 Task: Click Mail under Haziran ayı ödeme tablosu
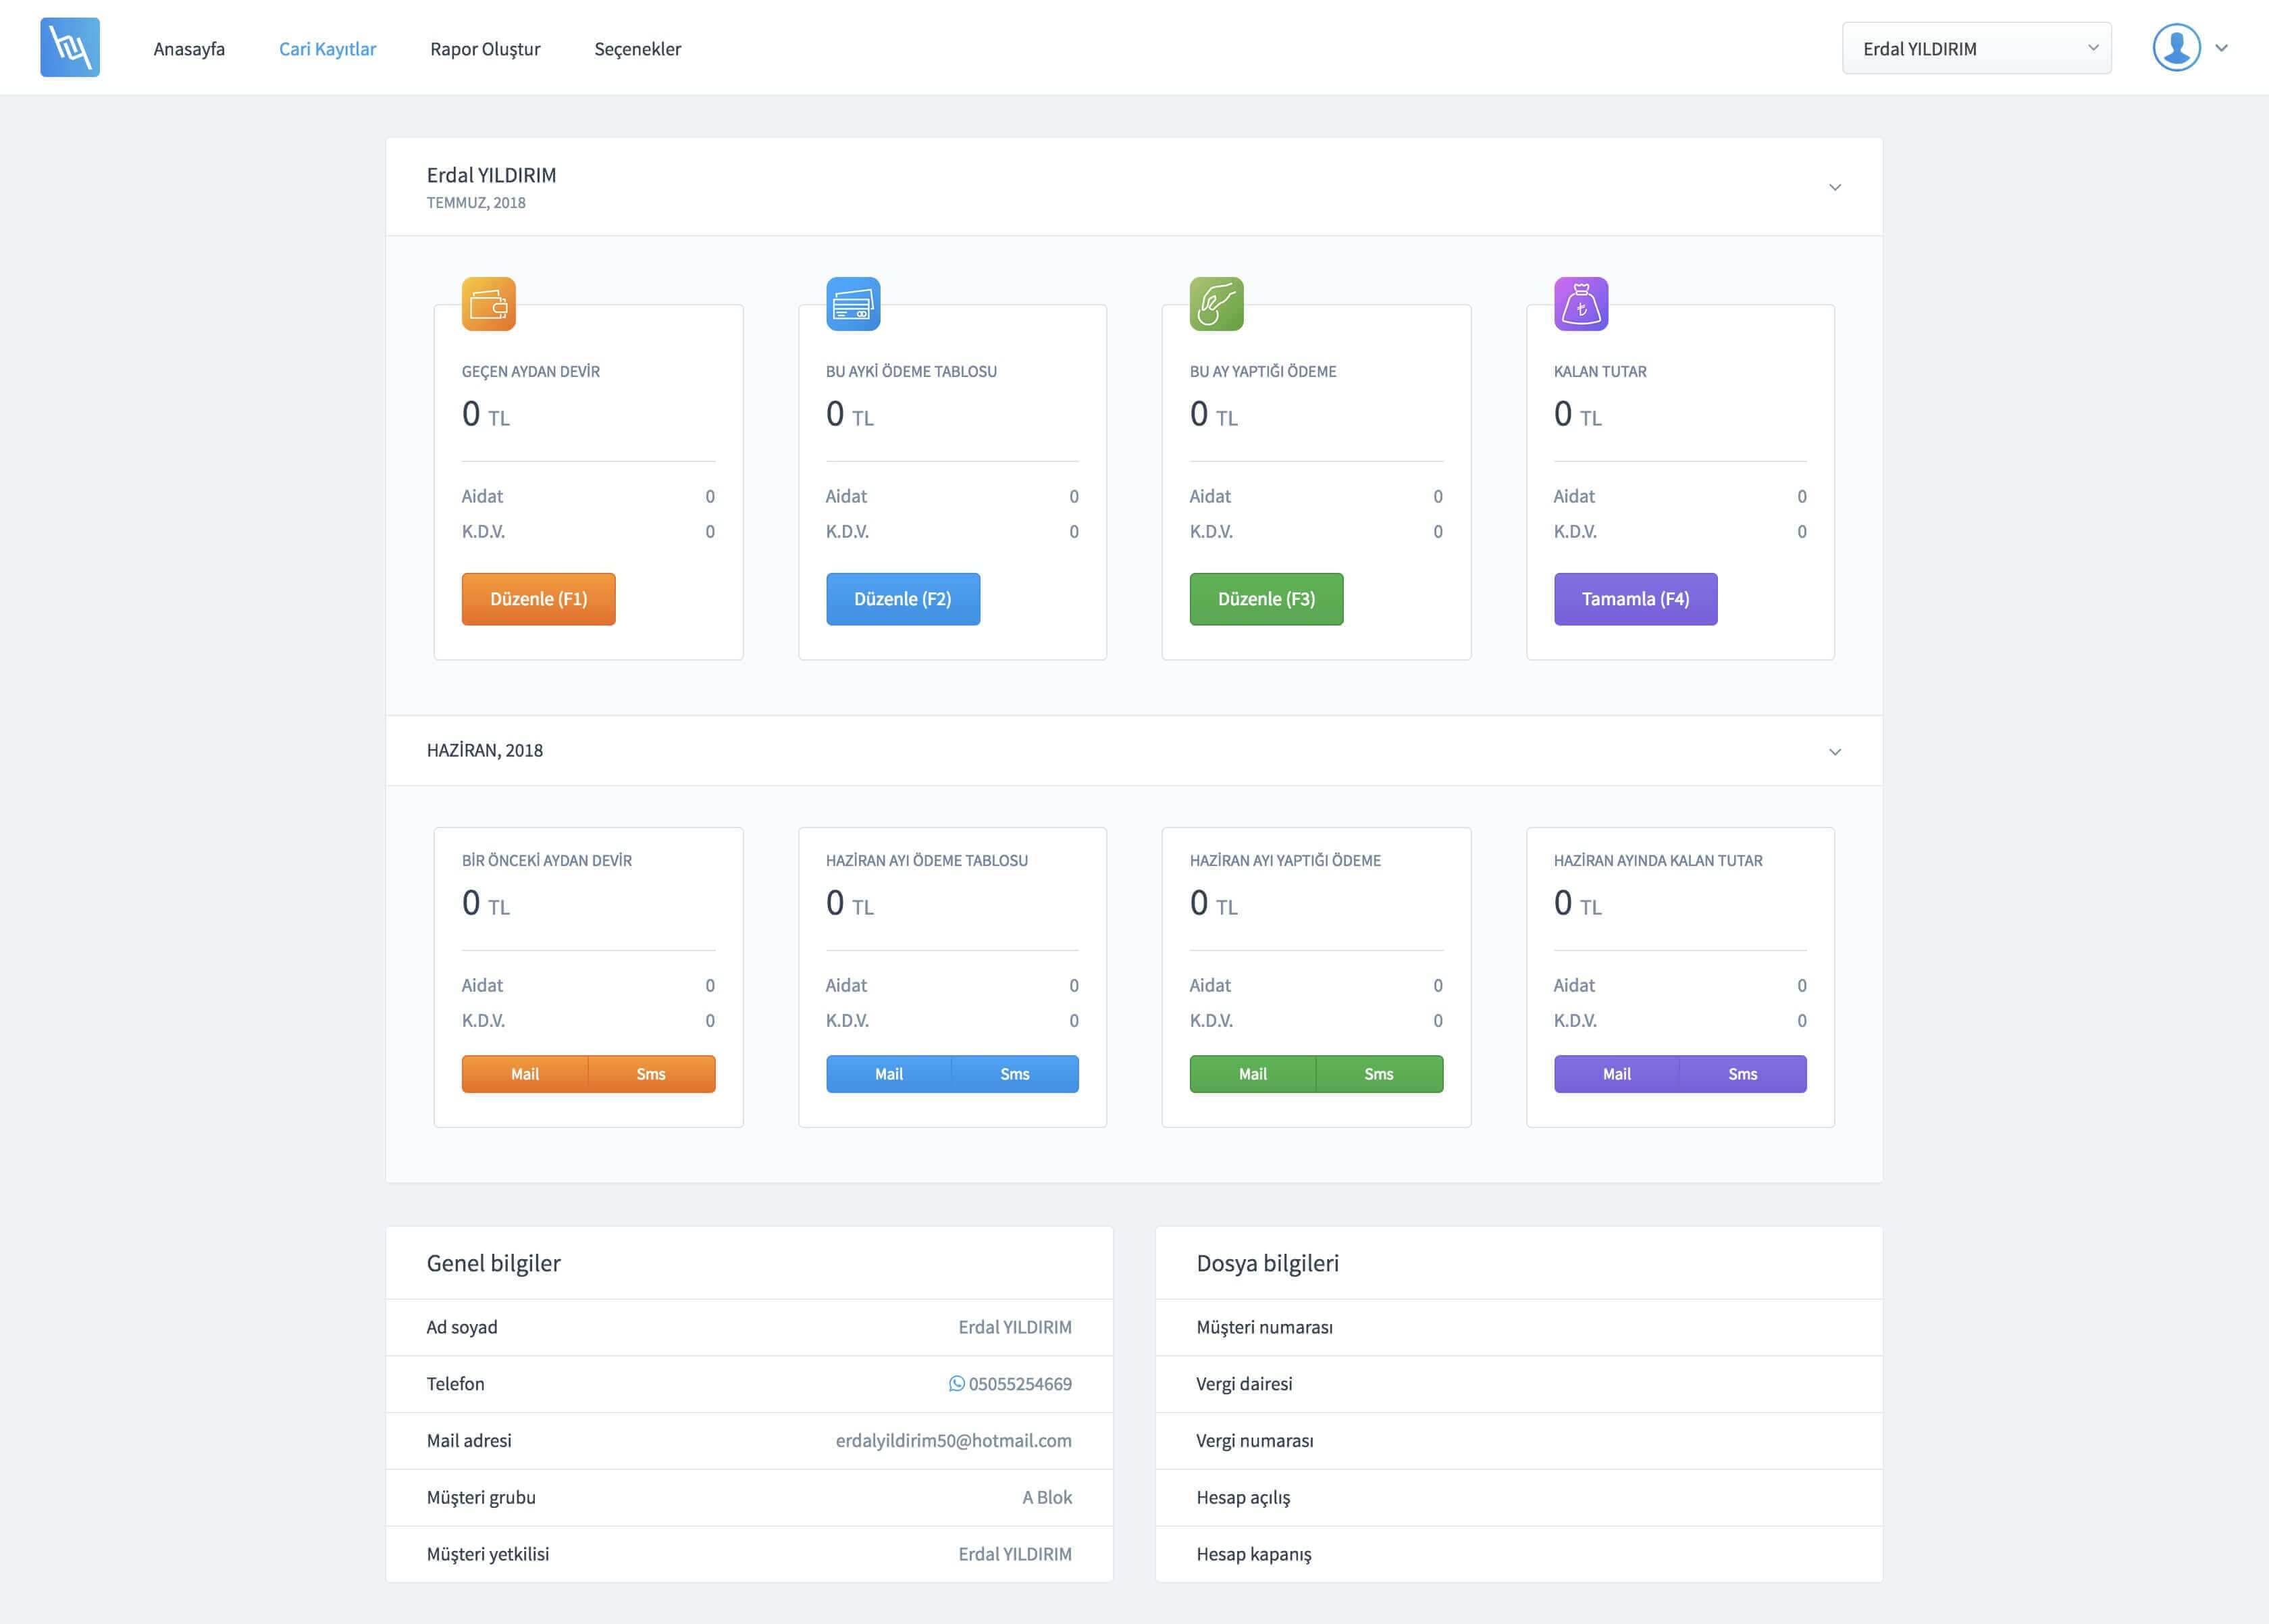pos(887,1074)
